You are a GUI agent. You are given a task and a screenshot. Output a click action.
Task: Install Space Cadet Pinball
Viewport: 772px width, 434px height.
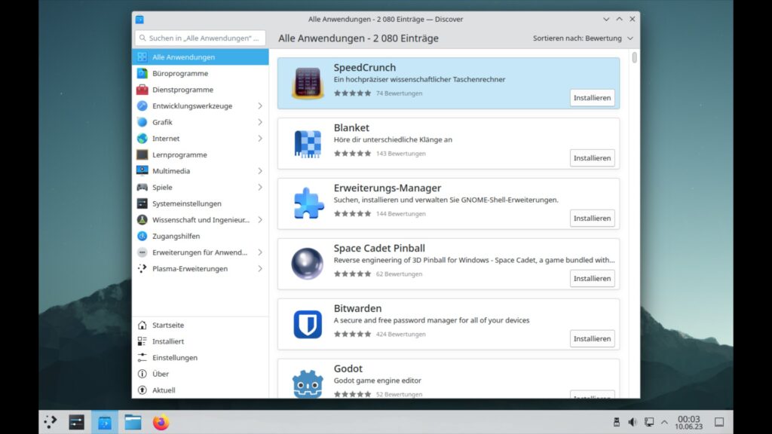click(x=593, y=279)
